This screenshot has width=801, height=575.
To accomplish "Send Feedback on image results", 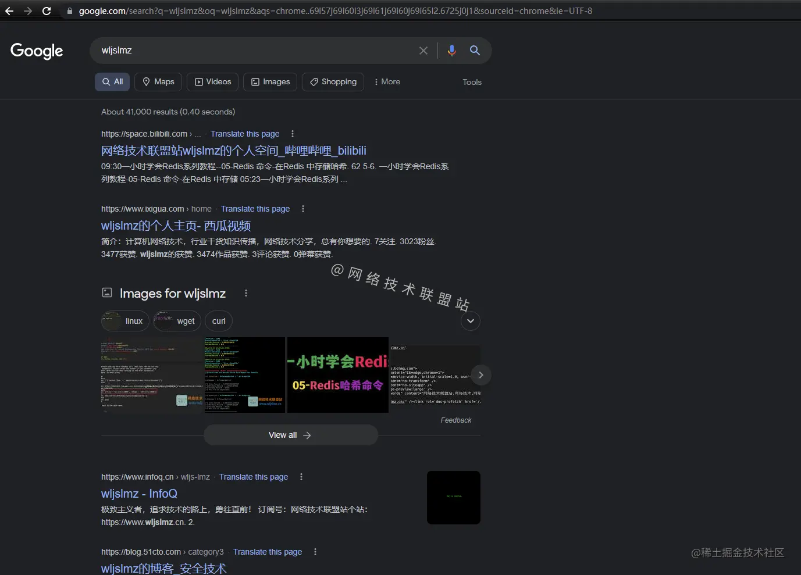I will pos(456,420).
